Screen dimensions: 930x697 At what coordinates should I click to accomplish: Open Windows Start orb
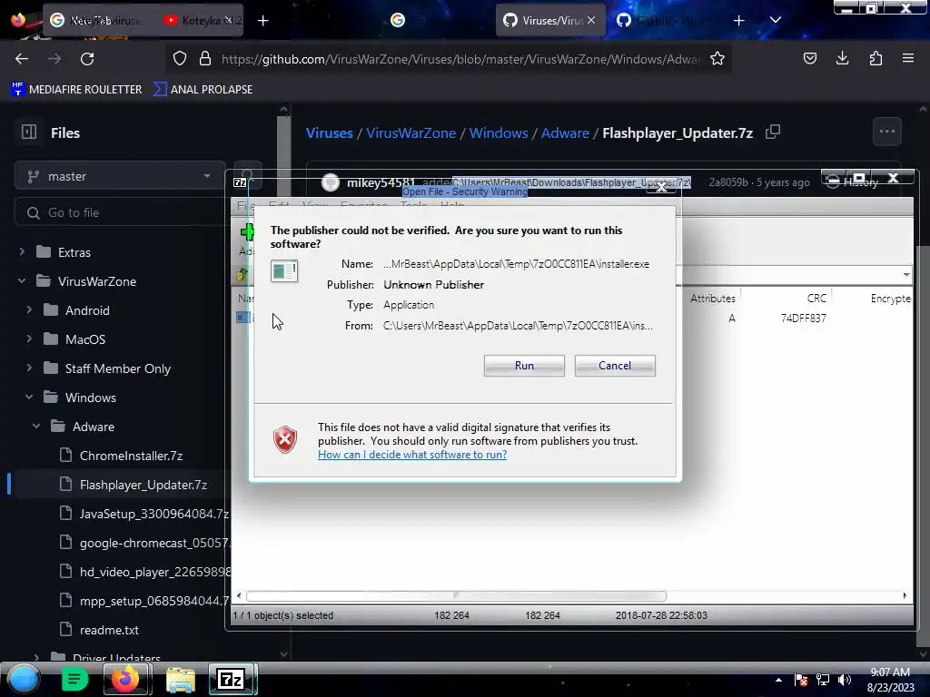(23, 679)
